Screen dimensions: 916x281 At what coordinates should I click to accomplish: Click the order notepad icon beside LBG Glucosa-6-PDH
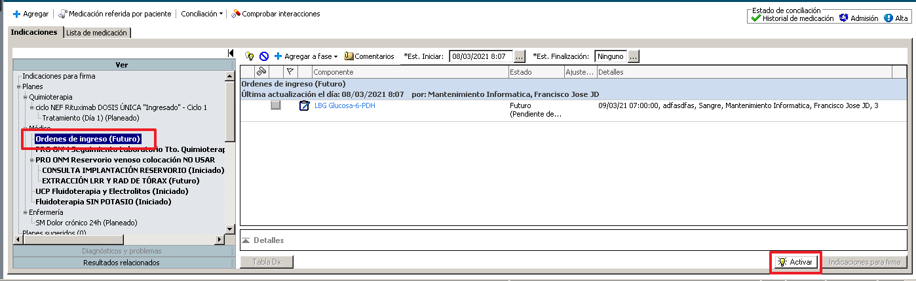[304, 105]
